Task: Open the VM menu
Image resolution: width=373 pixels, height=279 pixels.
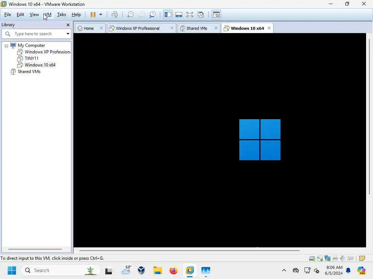Action: point(48,15)
